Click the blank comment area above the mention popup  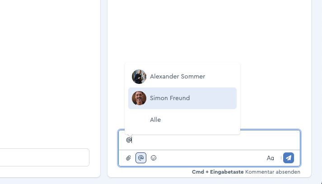pyautogui.click(x=208, y=32)
